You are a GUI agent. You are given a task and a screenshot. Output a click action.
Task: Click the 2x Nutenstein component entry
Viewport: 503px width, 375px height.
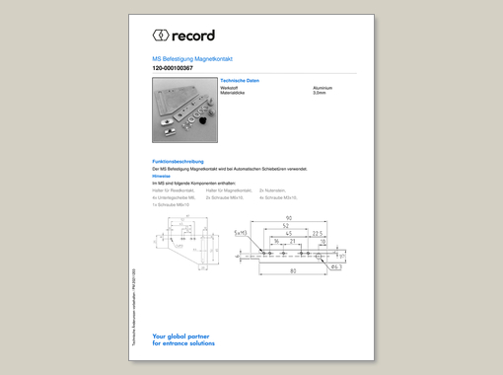point(273,190)
